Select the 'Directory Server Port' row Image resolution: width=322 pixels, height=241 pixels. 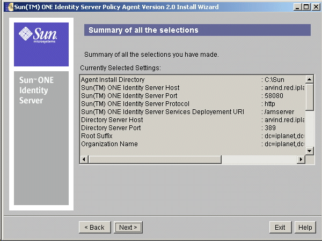click(193, 128)
